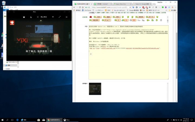
Task: Click the 插入連結 insert link option
Action: 118,13
